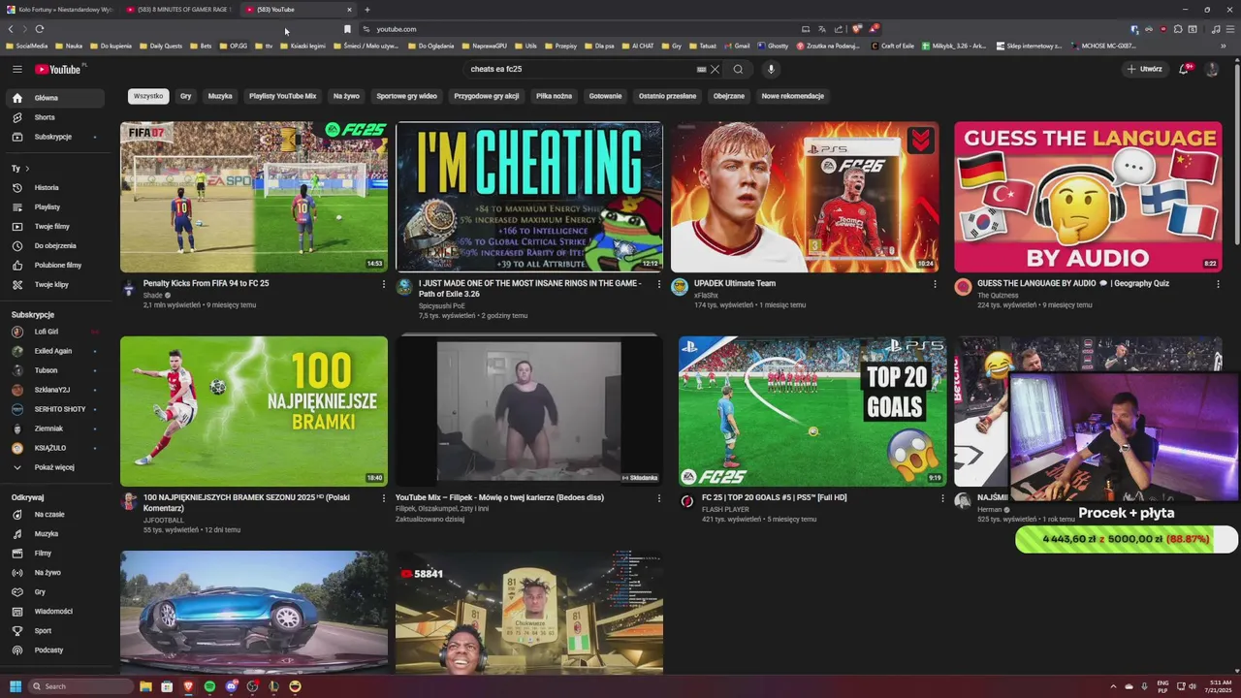Start voice search with the microphone
1241x698 pixels.
coord(771,69)
